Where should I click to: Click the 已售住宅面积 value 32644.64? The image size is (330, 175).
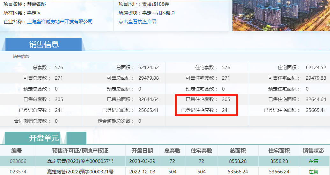pyautogui.click(x=316, y=99)
